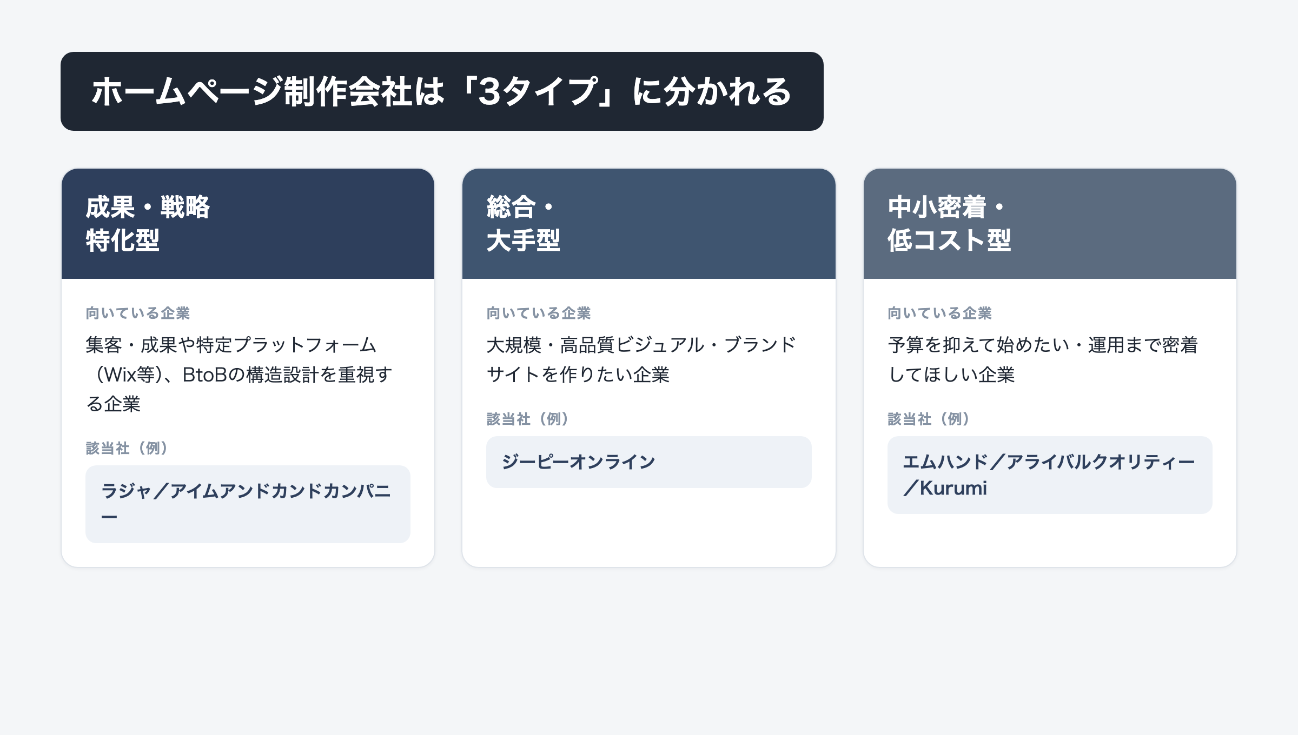
Task: Click the 低コスト型 heading line
Action: (949, 240)
